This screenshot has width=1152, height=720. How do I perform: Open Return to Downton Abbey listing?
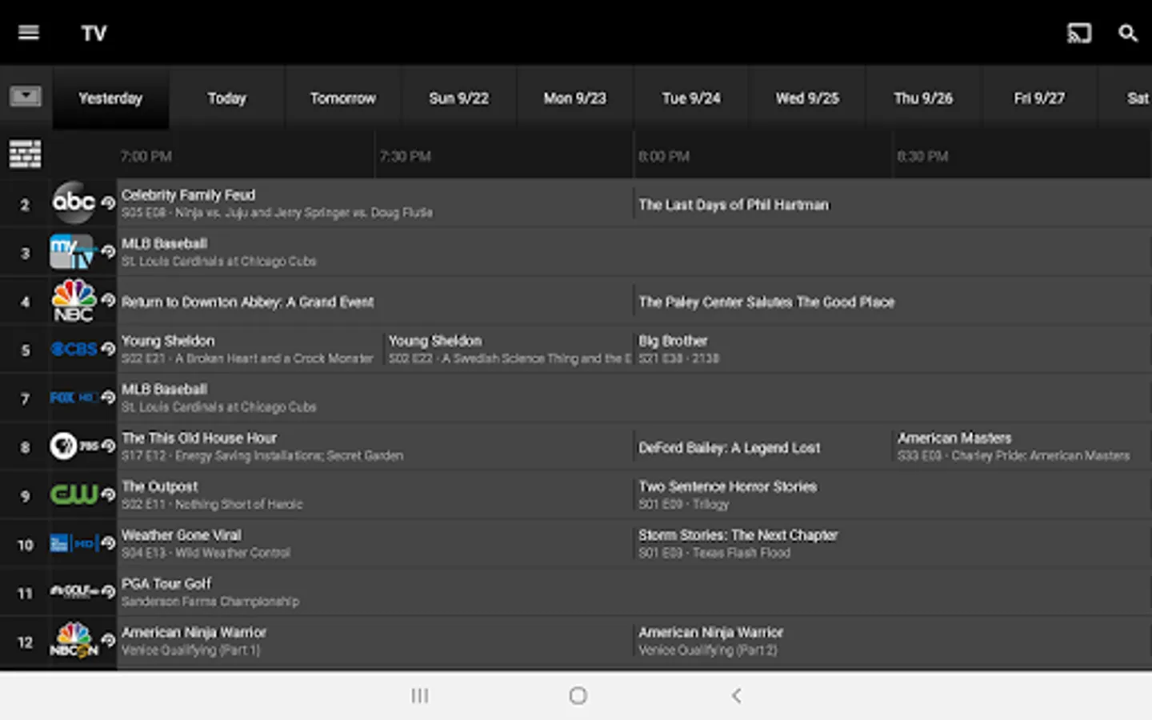click(374, 301)
